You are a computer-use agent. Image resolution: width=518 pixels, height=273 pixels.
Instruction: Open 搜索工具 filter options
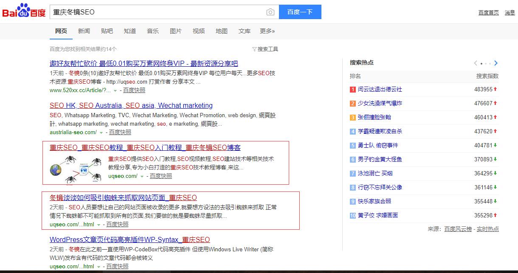(265, 49)
